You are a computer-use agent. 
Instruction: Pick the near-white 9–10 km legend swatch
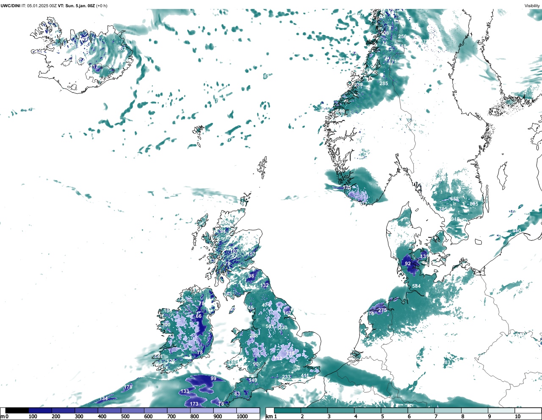(502, 410)
